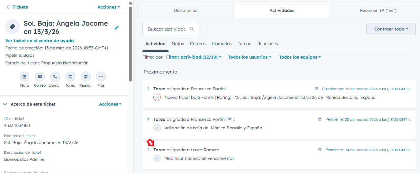Screen dimensions: 420x173
Task: Create a task with Tarea icon
Action: 70,77
